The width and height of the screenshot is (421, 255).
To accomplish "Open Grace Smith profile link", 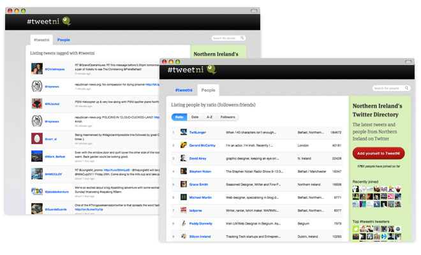I will point(198,184).
